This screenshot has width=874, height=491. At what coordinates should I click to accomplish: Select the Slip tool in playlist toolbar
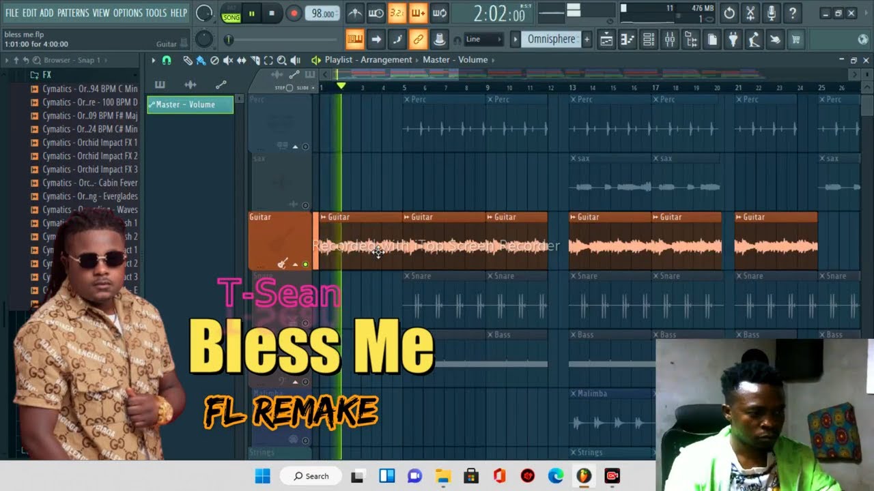coord(241,61)
